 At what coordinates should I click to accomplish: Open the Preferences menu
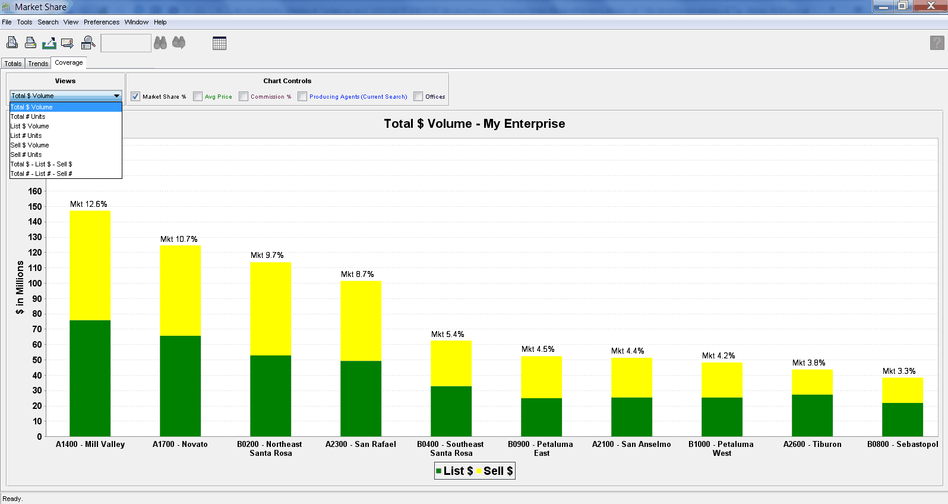[x=102, y=22]
